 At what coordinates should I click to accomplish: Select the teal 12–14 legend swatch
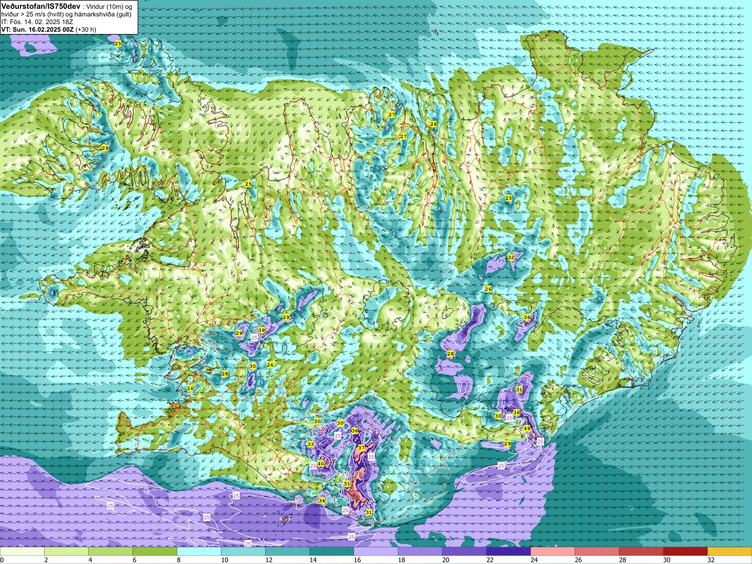(x=287, y=552)
